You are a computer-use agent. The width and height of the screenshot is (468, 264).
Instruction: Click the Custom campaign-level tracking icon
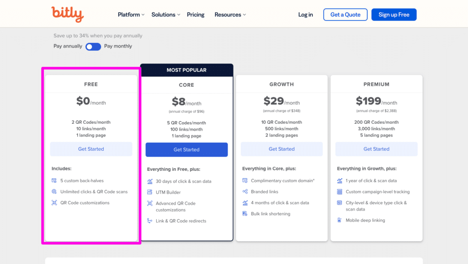[340, 191]
